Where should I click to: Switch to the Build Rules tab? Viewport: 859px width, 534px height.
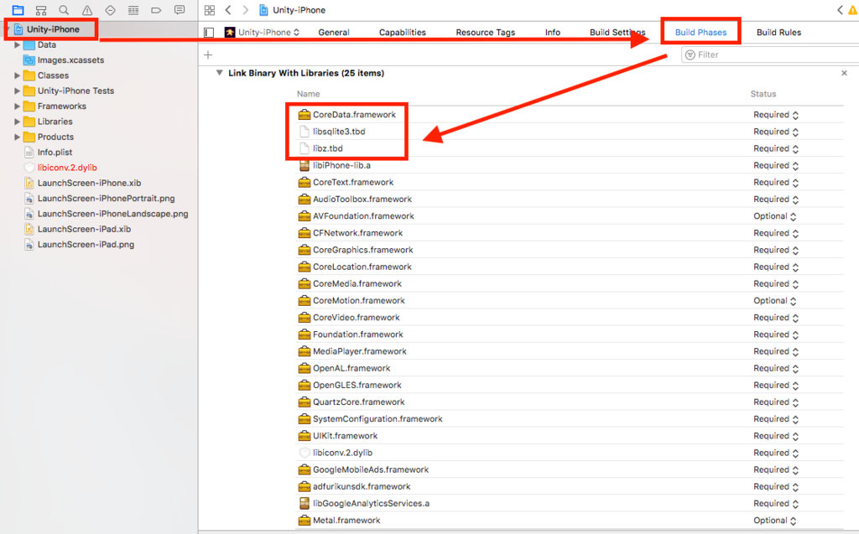coord(778,33)
